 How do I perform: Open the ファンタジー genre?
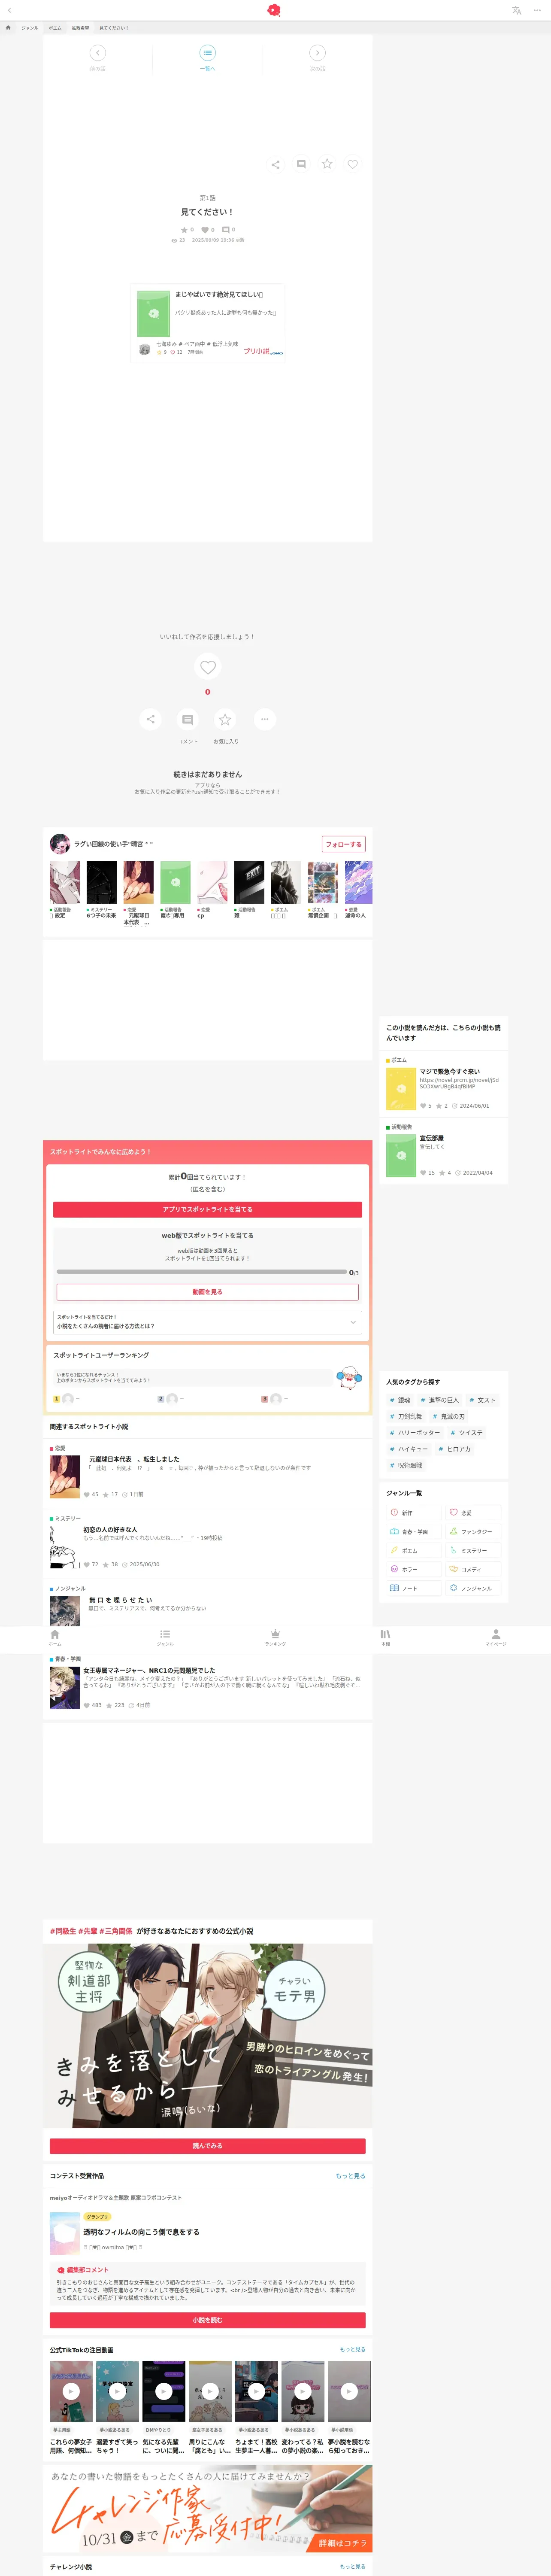tap(472, 1531)
